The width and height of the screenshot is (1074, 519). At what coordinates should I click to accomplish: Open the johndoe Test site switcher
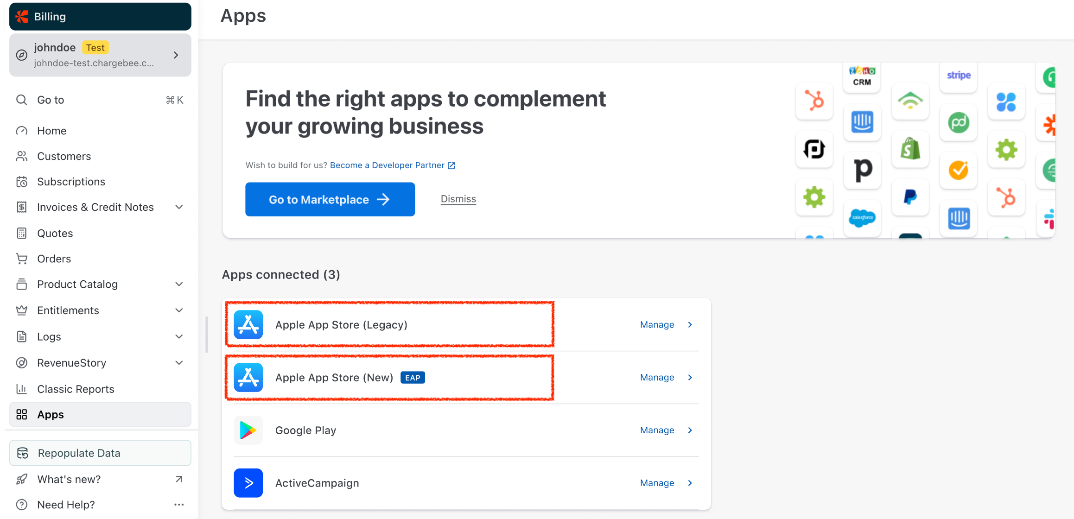(x=100, y=55)
